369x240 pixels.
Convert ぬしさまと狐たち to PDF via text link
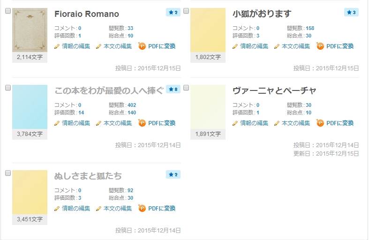tap(162, 209)
